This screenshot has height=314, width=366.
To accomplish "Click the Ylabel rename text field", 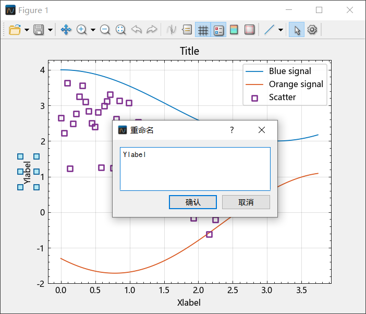I will (195, 169).
